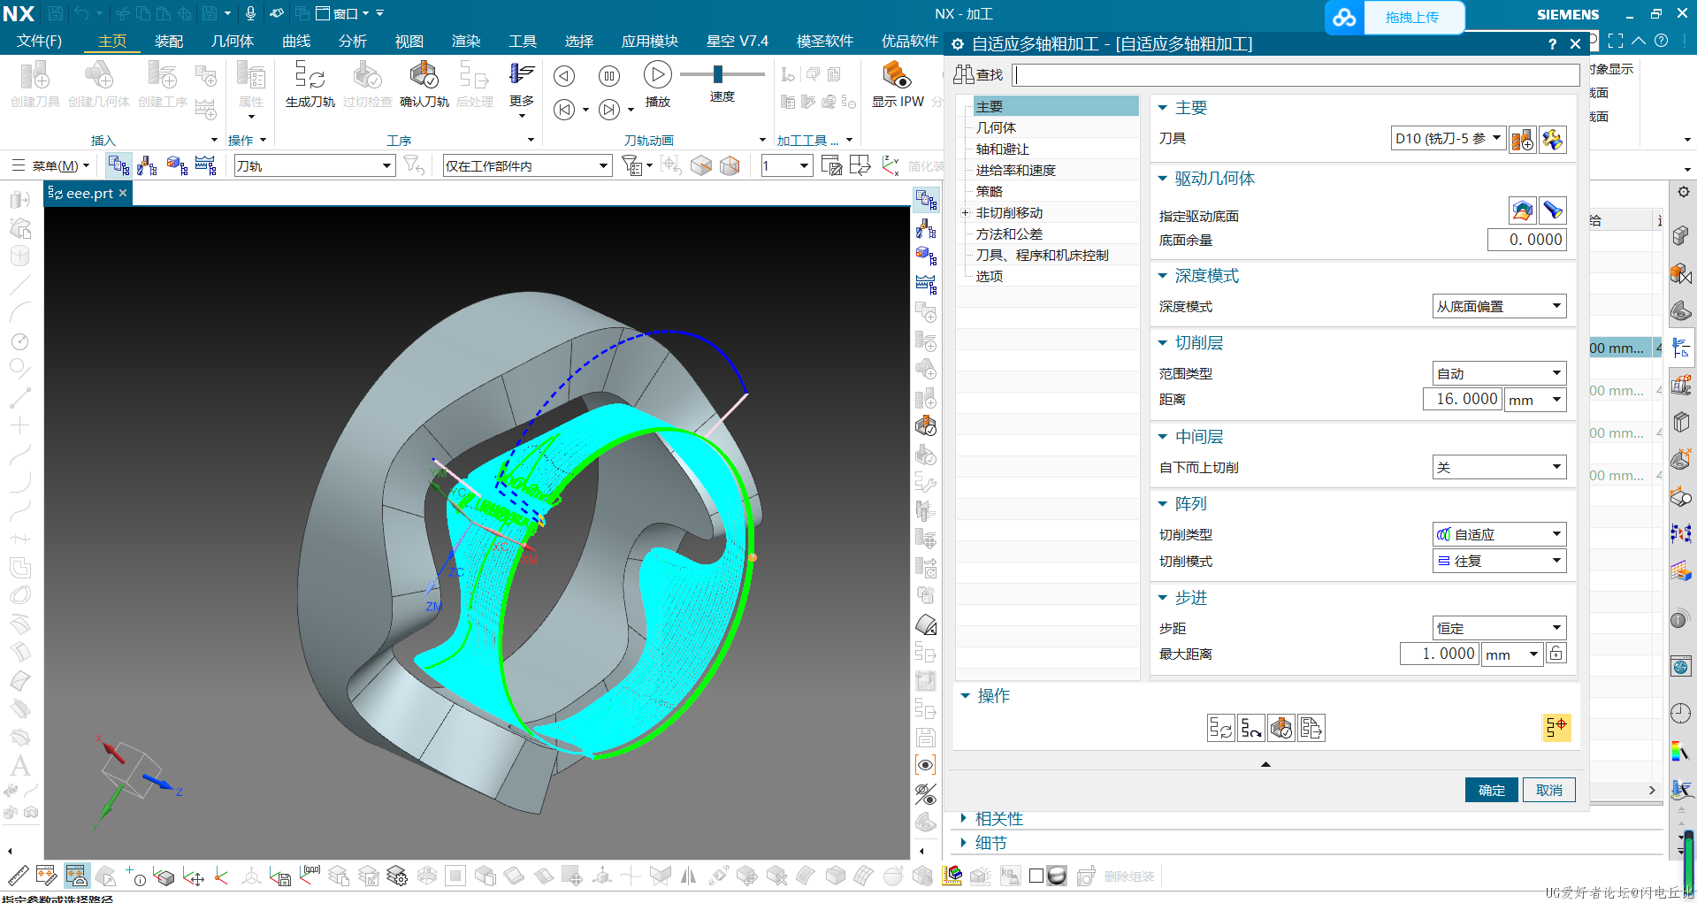Confirm with the OK (确定) button
This screenshot has width=1697, height=903.
1491,790
